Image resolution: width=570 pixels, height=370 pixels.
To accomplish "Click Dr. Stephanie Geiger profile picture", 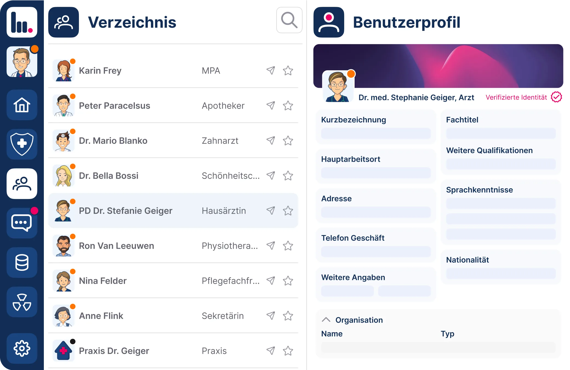I will (338, 86).
